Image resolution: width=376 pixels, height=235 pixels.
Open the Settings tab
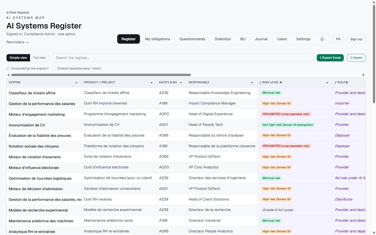tap(303, 39)
